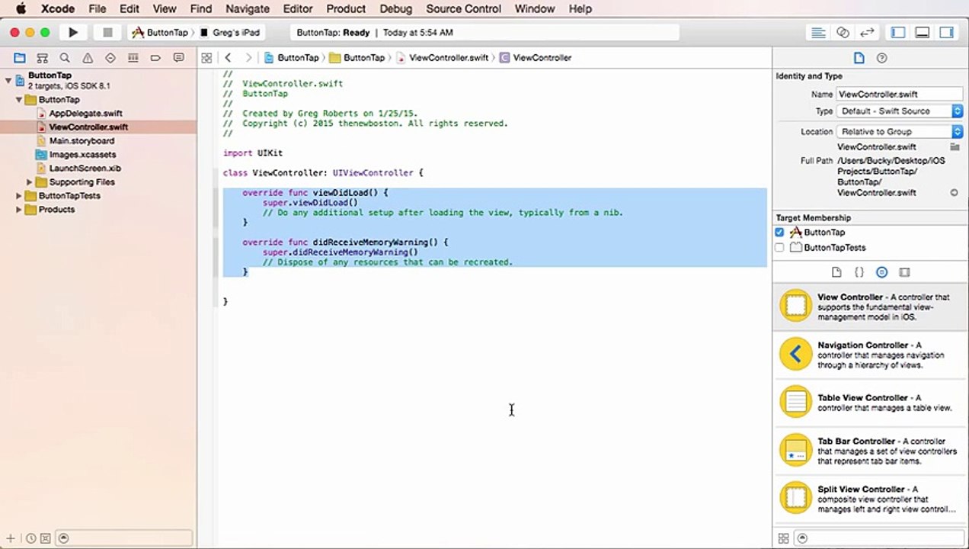Select Navigation Controller library item
The width and height of the screenshot is (969, 549).
871,355
